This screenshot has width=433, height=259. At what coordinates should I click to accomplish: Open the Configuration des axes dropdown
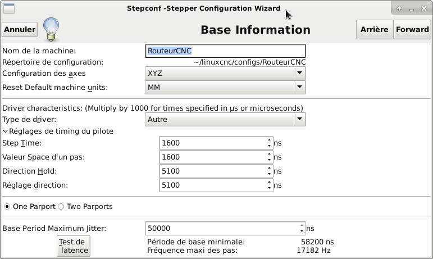pos(225,74)
